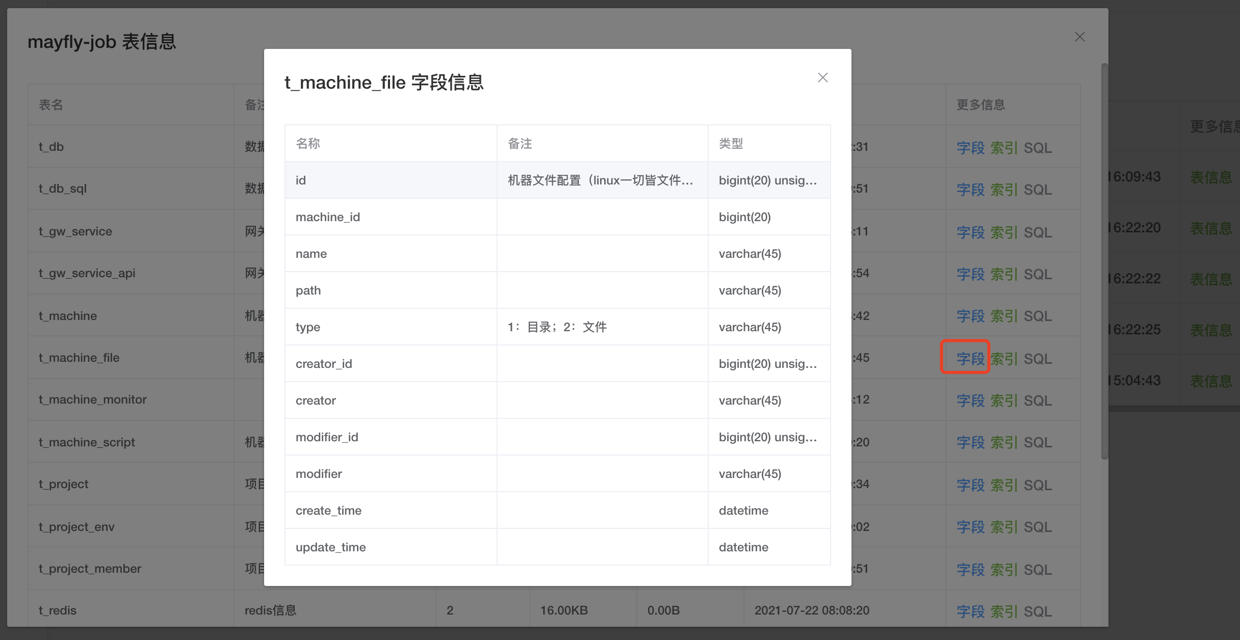This screenshot has height=640, width=1240.
Task: Select the update_time field name
Action: 331,547
